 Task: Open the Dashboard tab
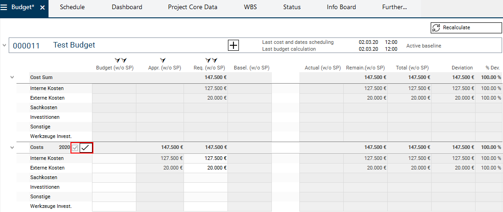point(127,7)
